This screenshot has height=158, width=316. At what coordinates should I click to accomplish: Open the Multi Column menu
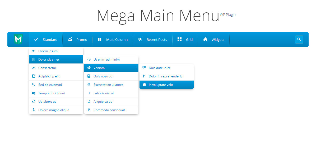pos(113,39)
